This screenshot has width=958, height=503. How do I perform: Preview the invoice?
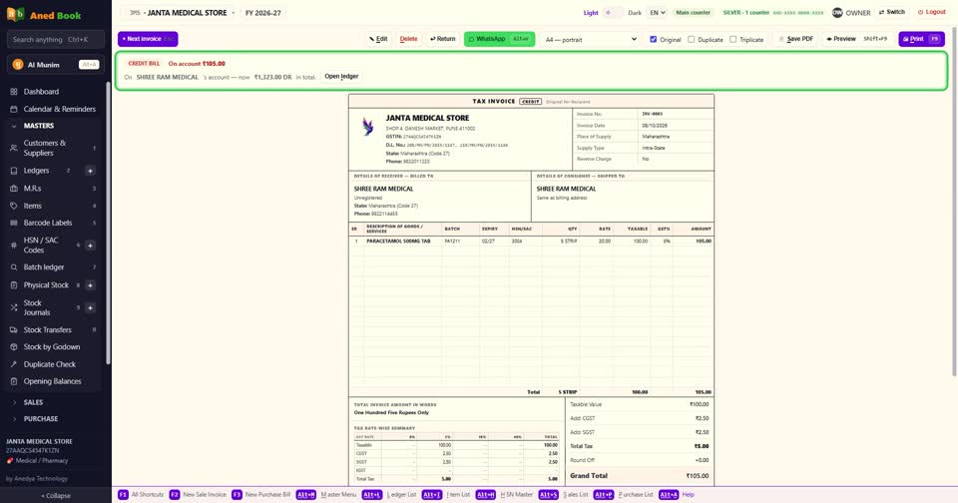coord(856,39)
